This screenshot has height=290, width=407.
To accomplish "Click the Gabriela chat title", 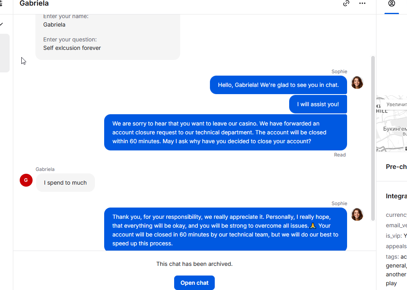I will coord(34,4).
